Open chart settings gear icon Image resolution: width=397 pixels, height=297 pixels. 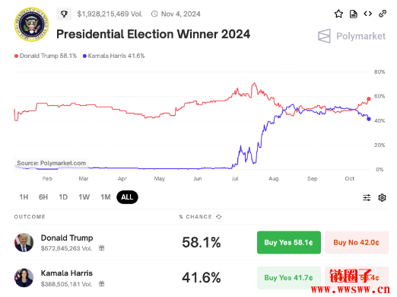click(x=382, y=197)
